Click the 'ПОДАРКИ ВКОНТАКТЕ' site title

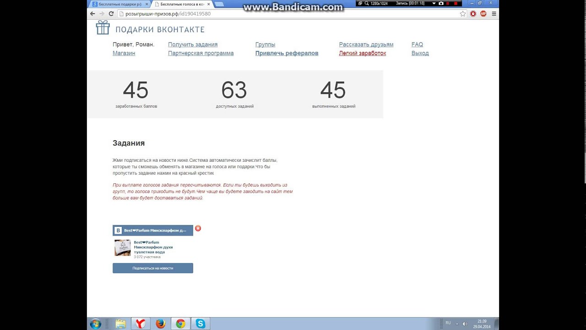[160, 29]
